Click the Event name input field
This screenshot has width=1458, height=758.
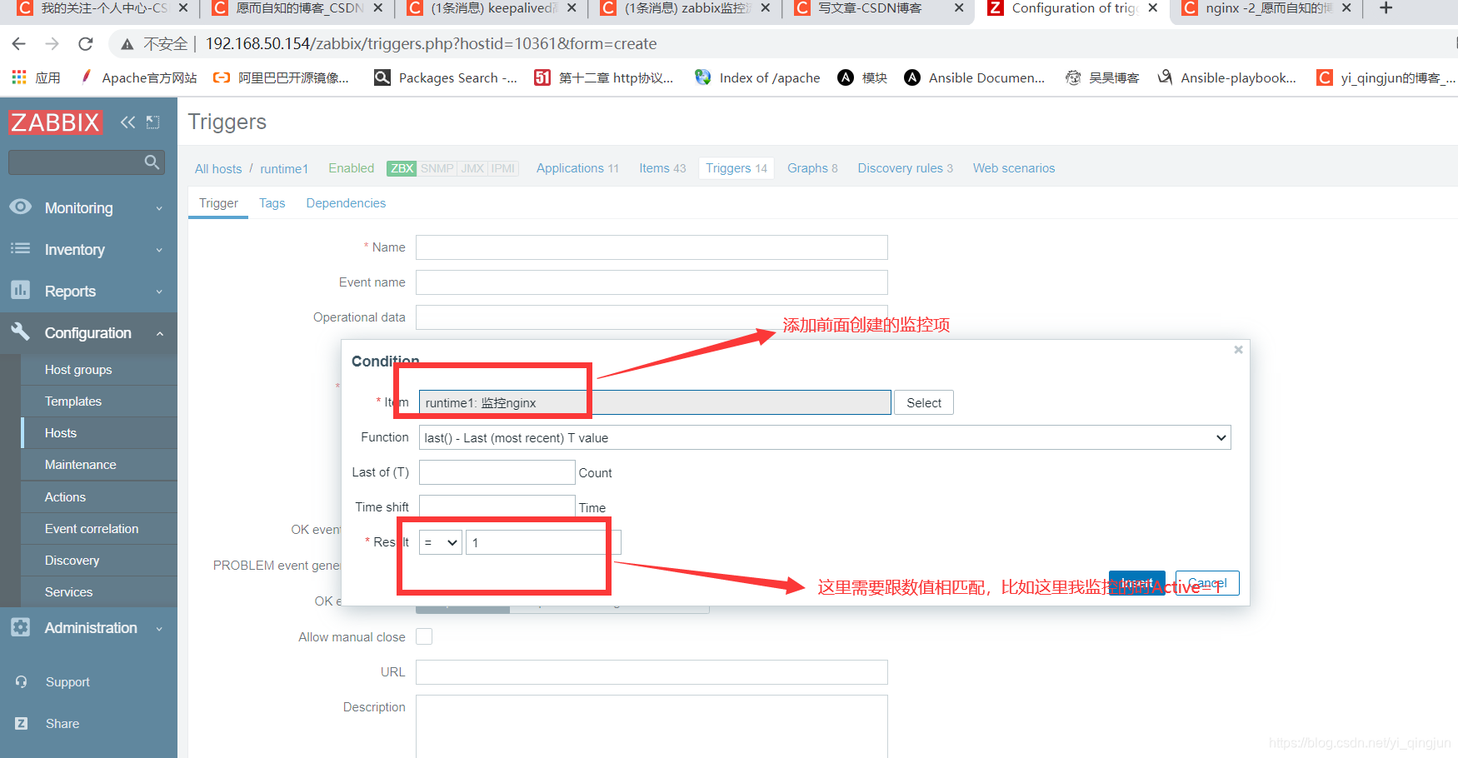click(x=652, y=282)
